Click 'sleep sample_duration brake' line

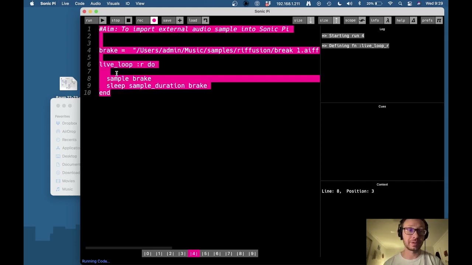[157, 86]
